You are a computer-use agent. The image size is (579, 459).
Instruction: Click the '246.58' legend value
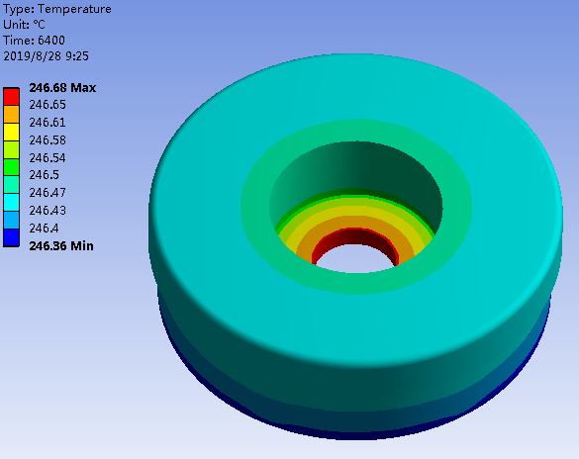click(x=48, y=140)
